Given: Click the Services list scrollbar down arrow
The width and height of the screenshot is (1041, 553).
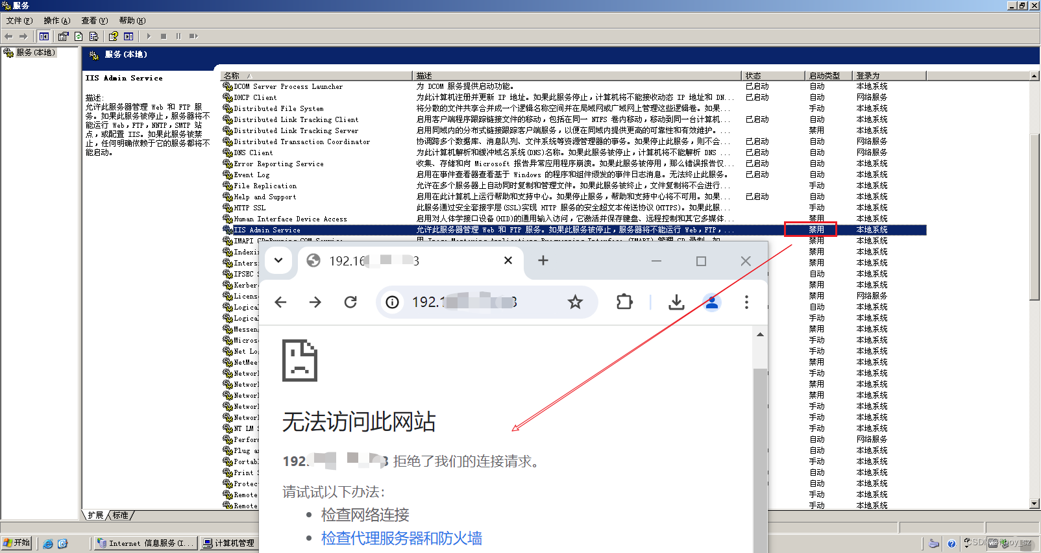Looking at the screenshot, I should pos(1035,504).
